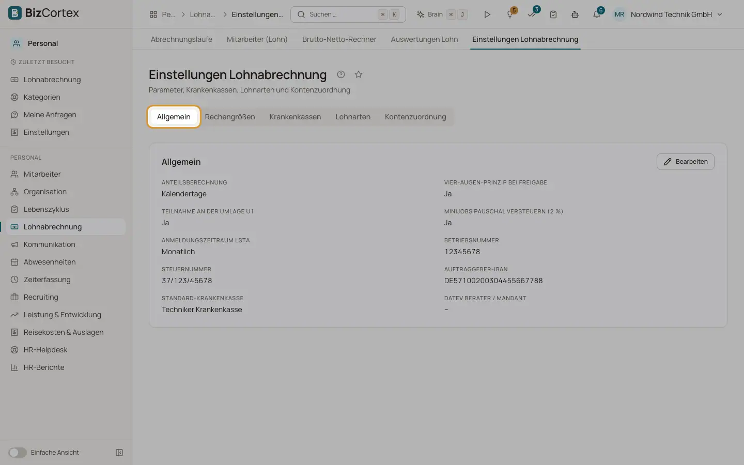Open recently visited Kategorien entry
Viewport: 744px width, 465px height.
(x=66, y=97)
